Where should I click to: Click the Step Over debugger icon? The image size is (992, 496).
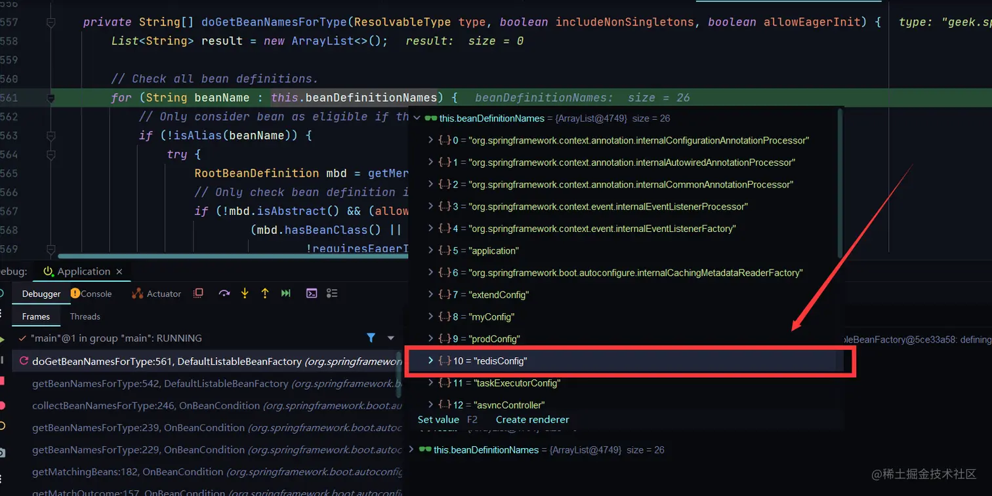(224, 294)
